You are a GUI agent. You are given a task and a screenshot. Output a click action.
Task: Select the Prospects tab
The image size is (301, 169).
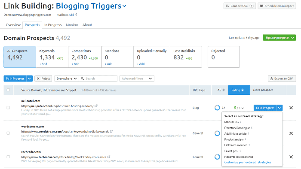click(x=32, y=25)
